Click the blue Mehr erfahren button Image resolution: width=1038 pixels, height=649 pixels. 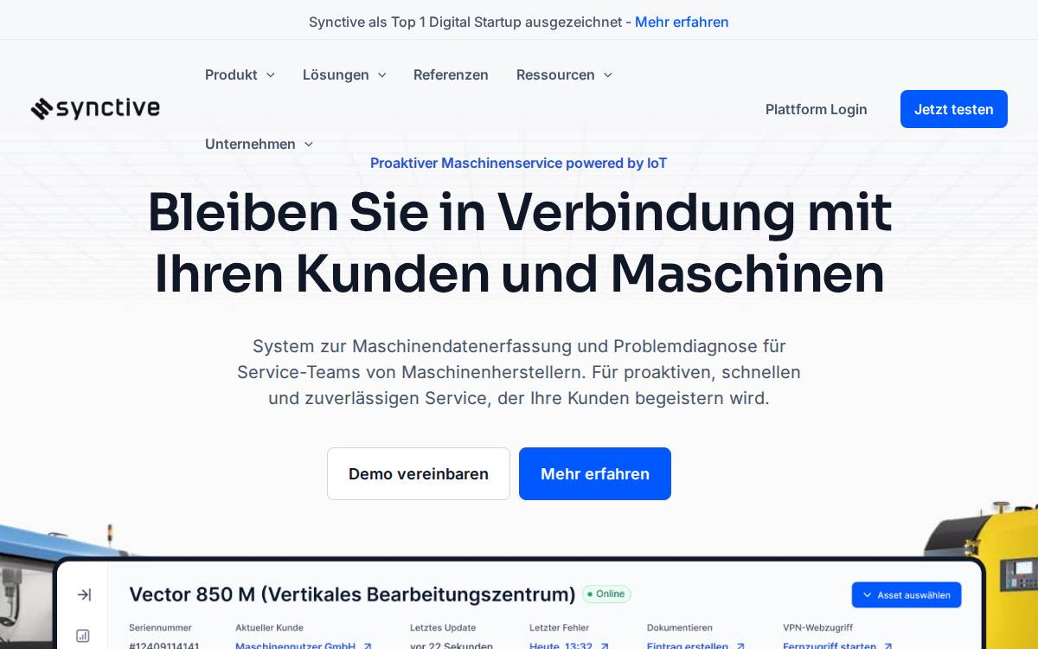coord(595,473)
